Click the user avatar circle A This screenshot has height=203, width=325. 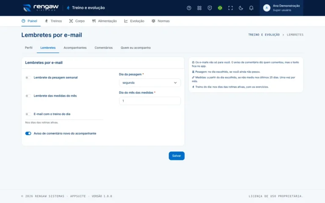267,8
